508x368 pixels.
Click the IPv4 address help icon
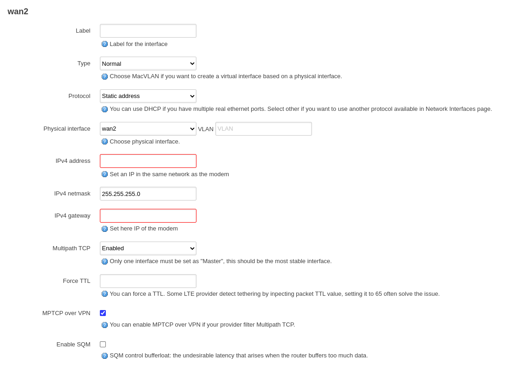[104, 174]
